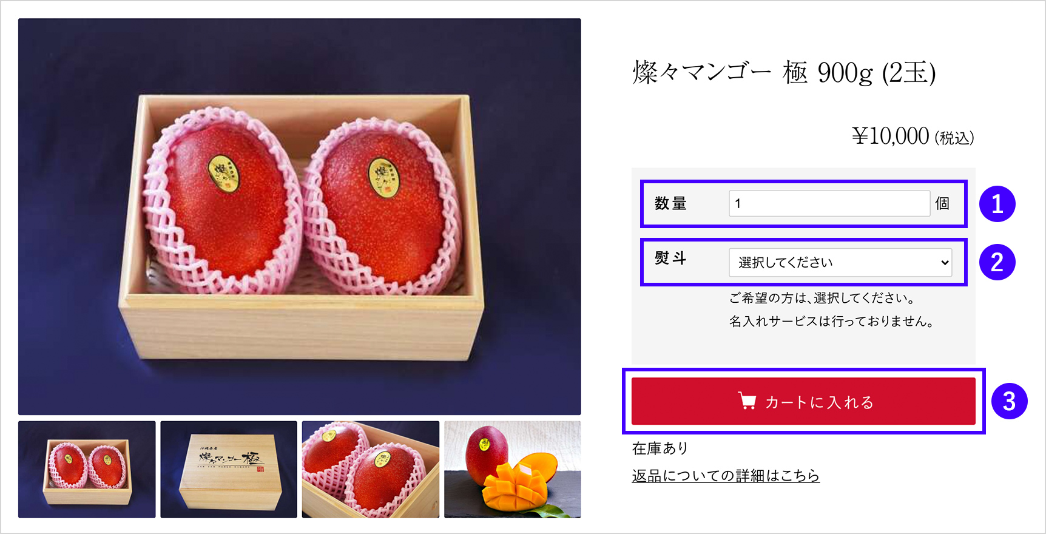Screen dimensions: 1046x534
Task: Select the closed wooden box thumbnail
Action: (x=229, y=469)
